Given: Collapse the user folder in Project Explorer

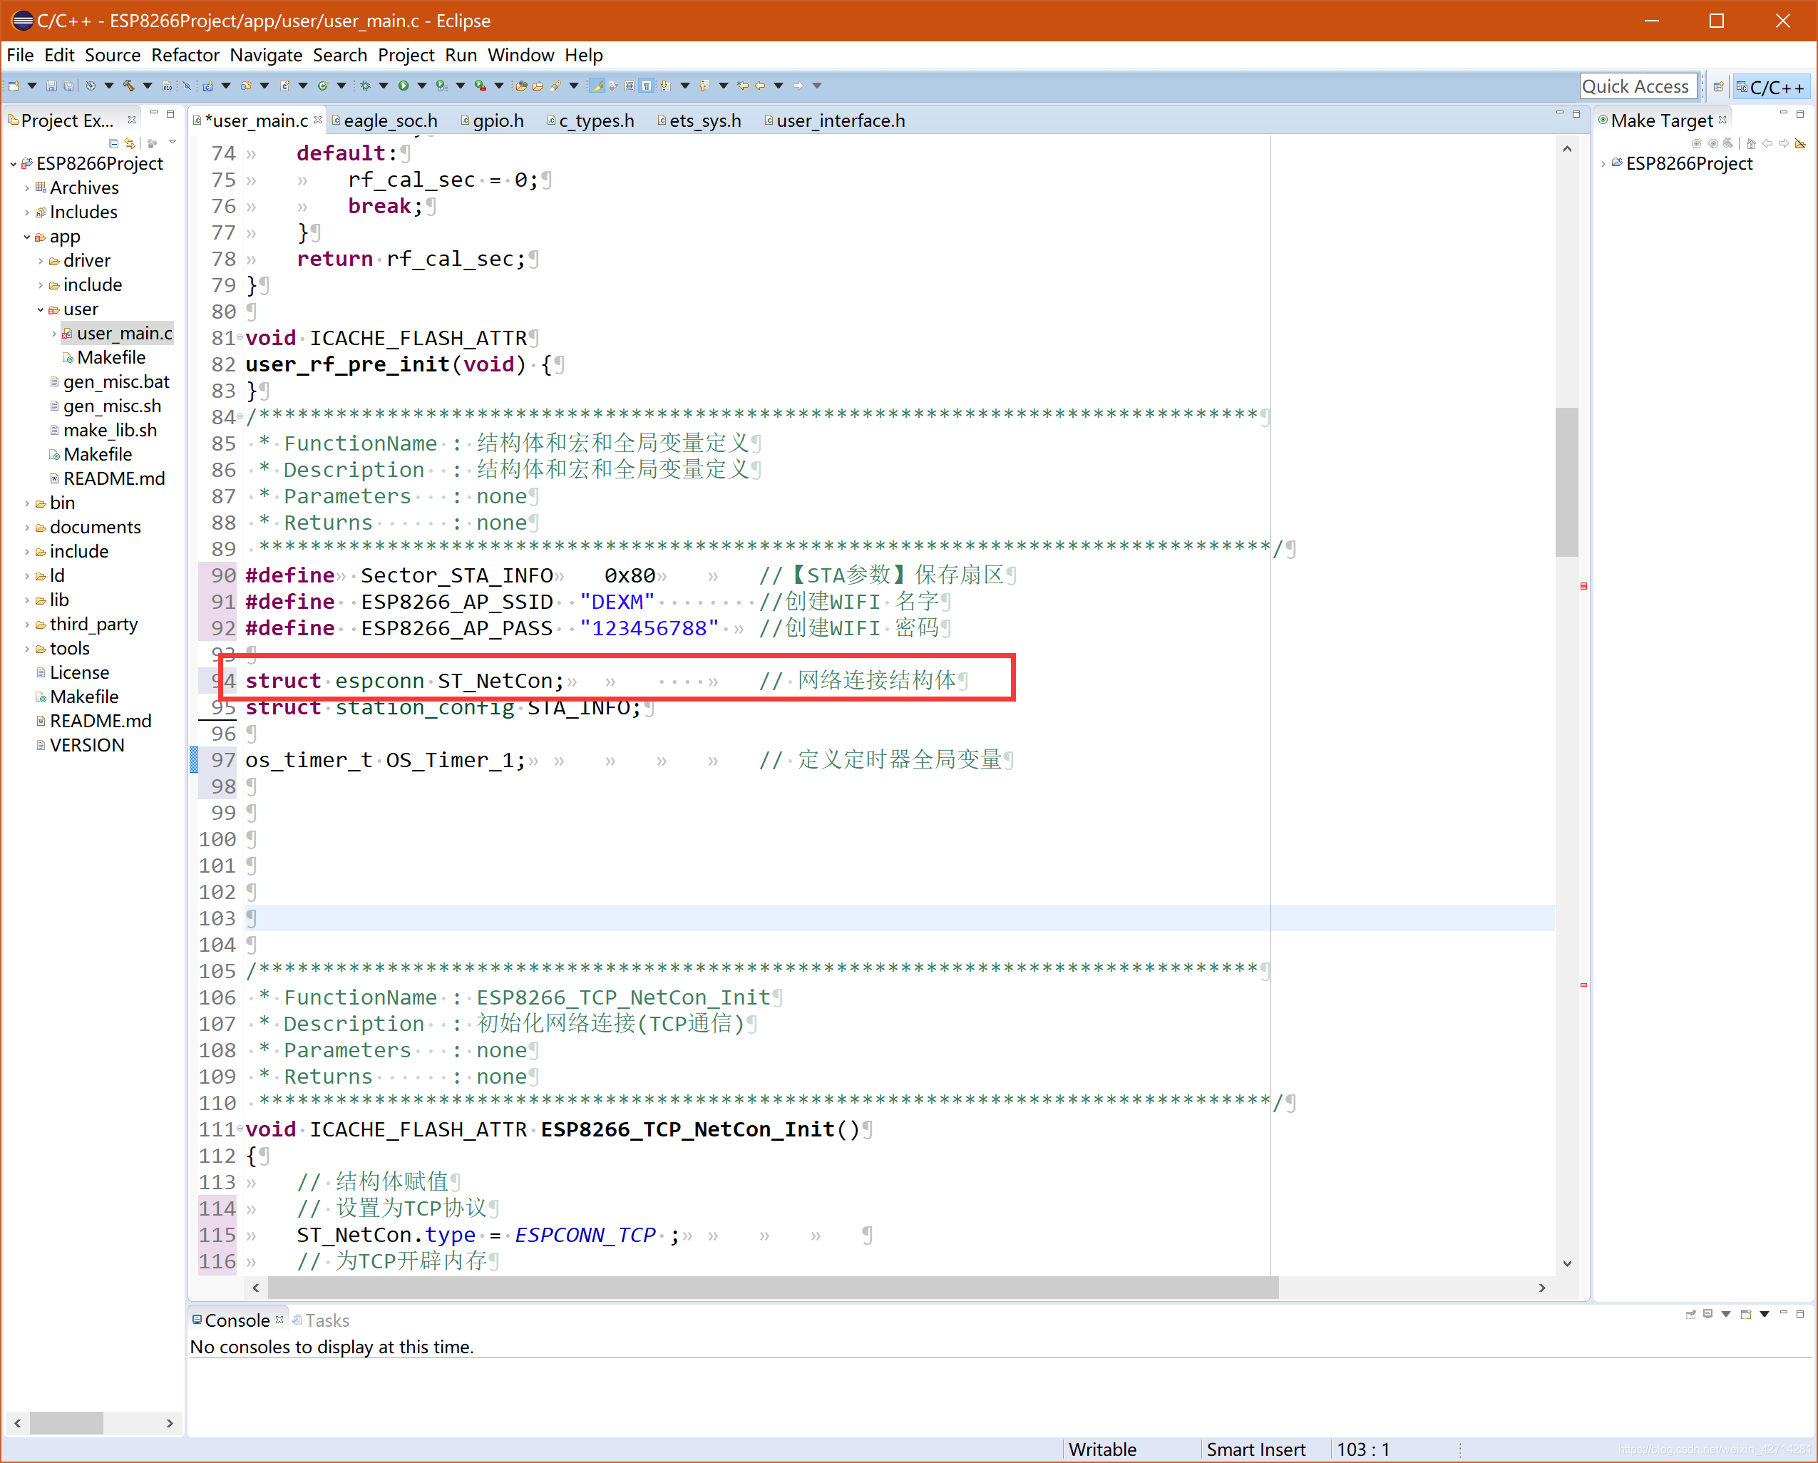Looking at the screenshot, I should [41, 309].
